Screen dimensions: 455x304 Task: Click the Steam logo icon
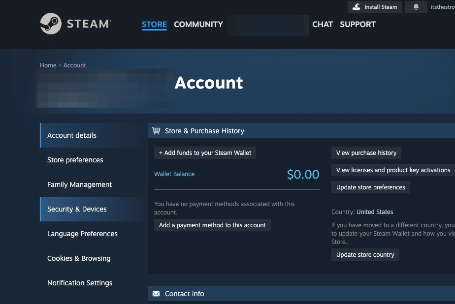[x=51, y=24]
